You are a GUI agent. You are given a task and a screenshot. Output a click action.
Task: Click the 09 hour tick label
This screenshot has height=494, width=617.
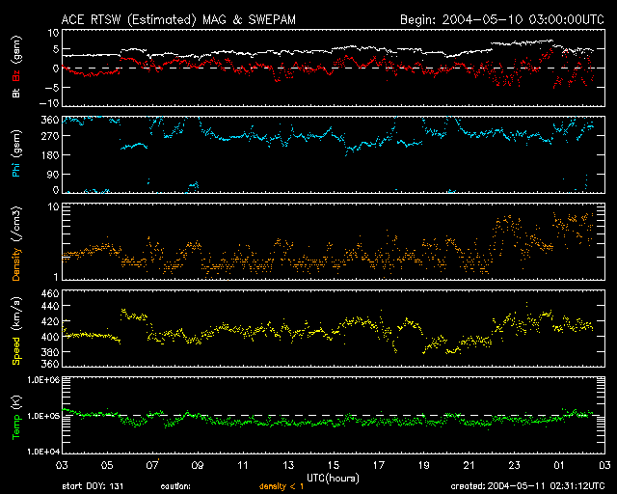pos(197,466)
